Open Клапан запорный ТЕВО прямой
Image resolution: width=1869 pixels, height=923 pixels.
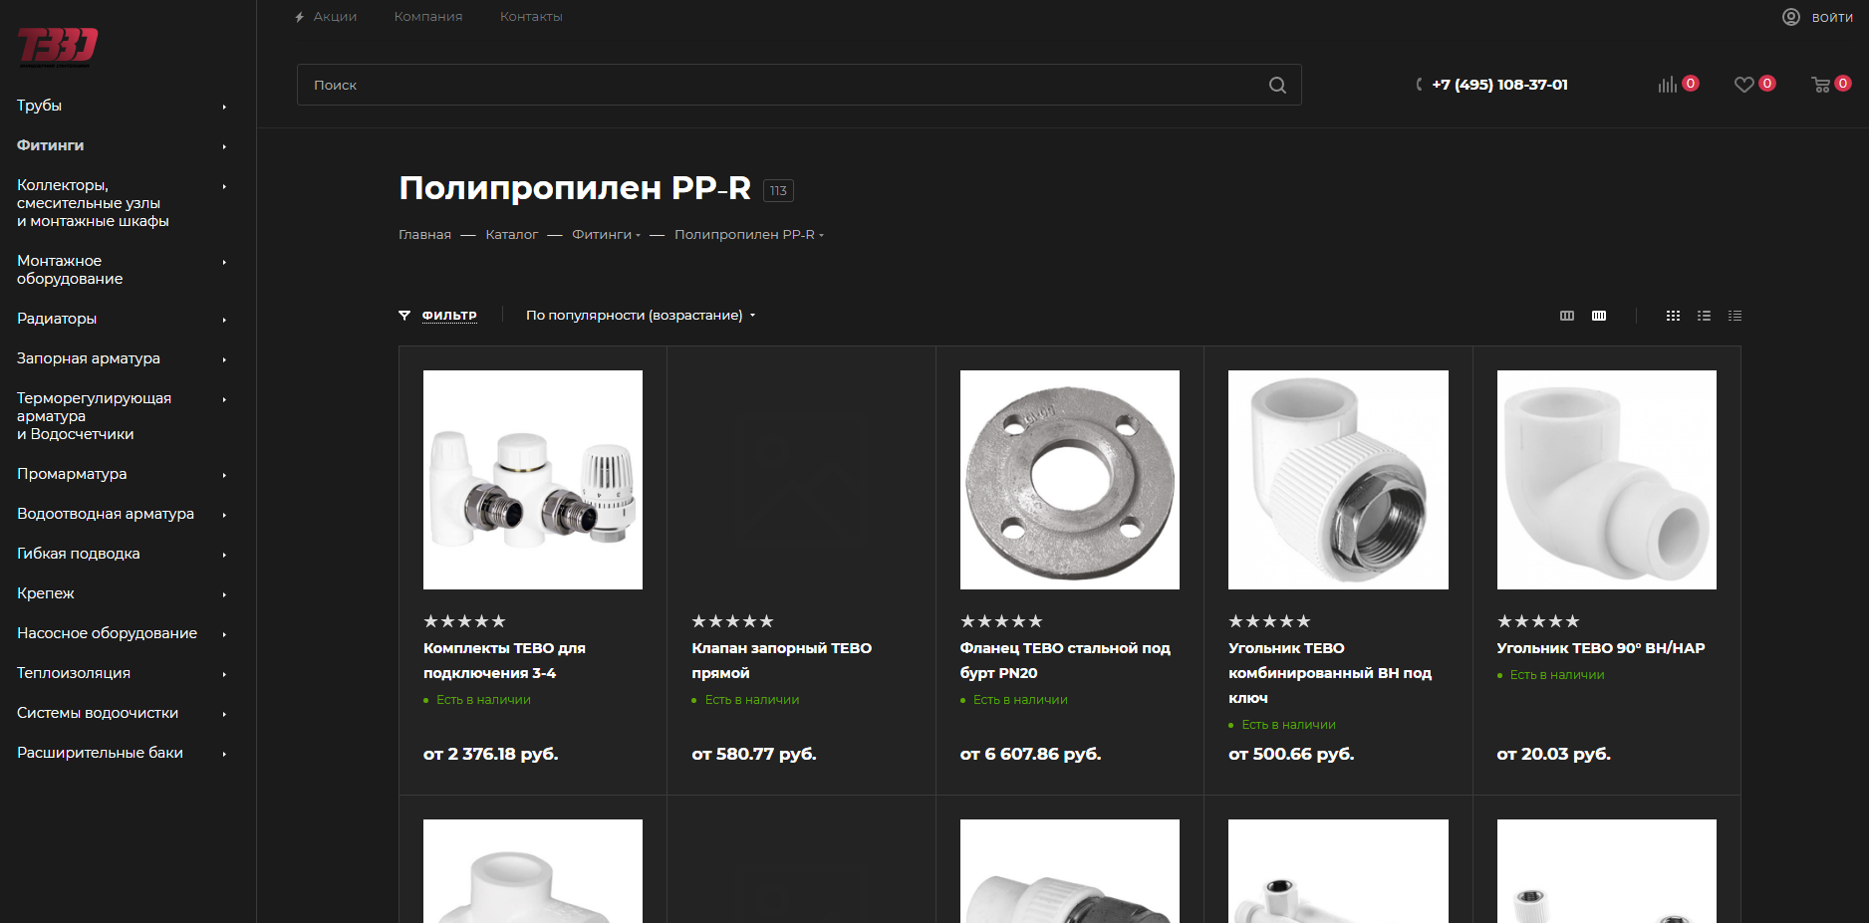point(782,661)
